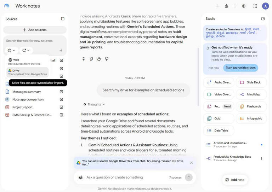Choose Web from source menu
This screenshot has height=192, width=272.
tap(27, 62)
